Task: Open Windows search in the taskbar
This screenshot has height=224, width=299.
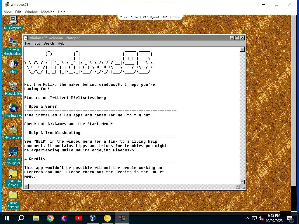Action: click(x=21, y=218)
